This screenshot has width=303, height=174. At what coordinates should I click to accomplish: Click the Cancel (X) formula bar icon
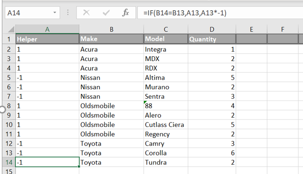(86, 13)
